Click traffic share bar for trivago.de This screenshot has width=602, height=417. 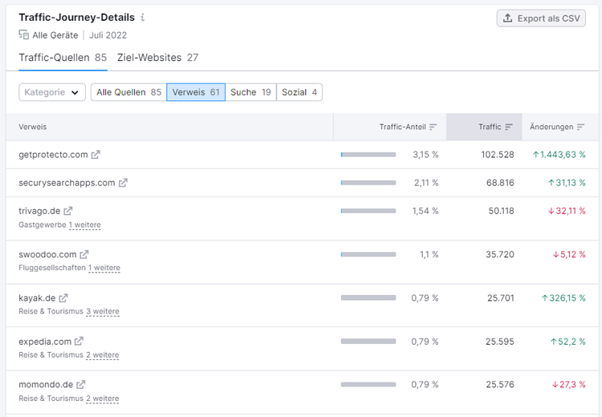coord(368,211)
